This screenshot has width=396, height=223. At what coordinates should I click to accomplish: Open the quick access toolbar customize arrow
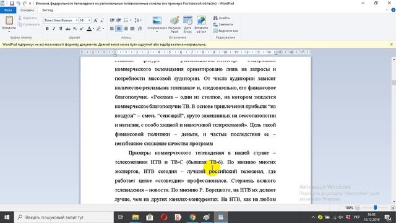tap(30, 4)
